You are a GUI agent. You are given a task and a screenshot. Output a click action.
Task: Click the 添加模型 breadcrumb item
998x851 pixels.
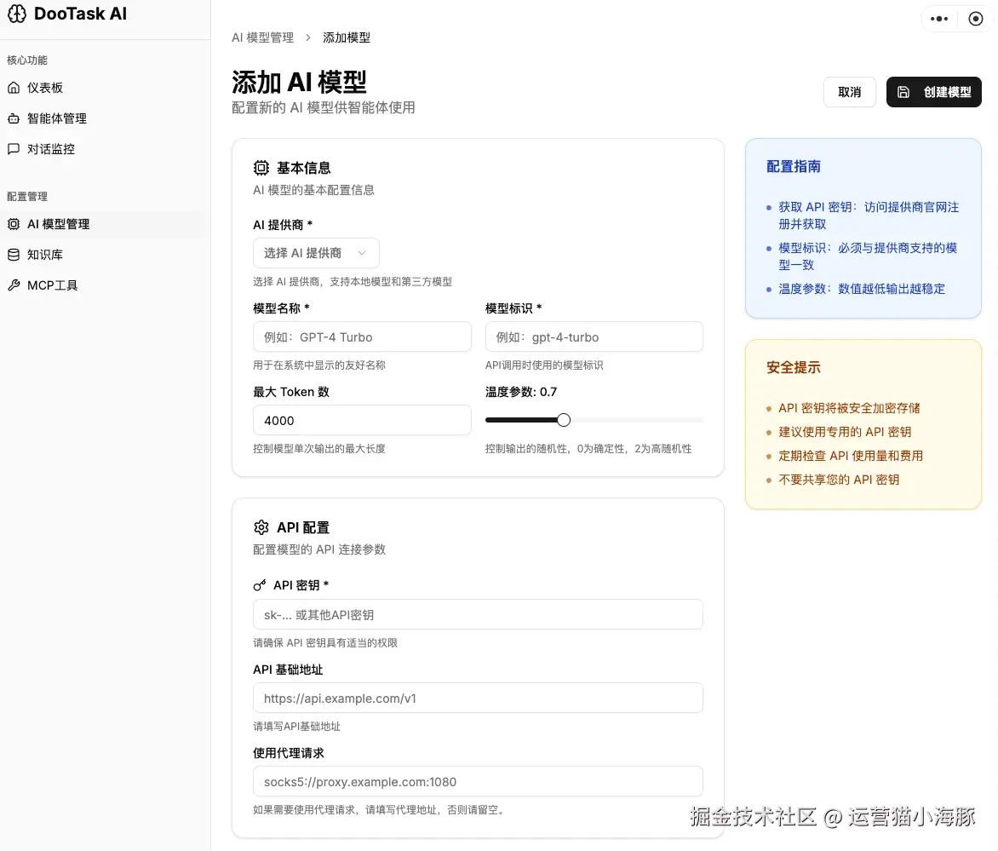point(347,37)
